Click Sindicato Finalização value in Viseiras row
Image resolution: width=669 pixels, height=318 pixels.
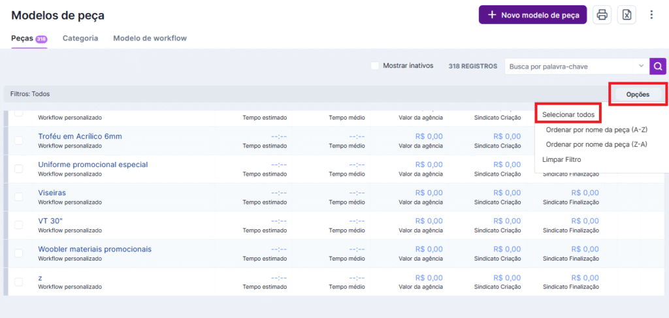[585, 193]
